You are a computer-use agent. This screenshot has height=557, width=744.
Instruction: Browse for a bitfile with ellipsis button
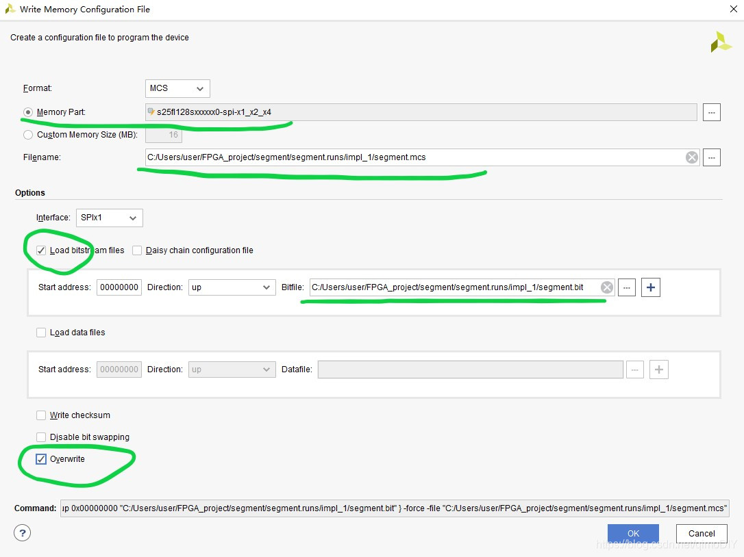pos(627,287)
